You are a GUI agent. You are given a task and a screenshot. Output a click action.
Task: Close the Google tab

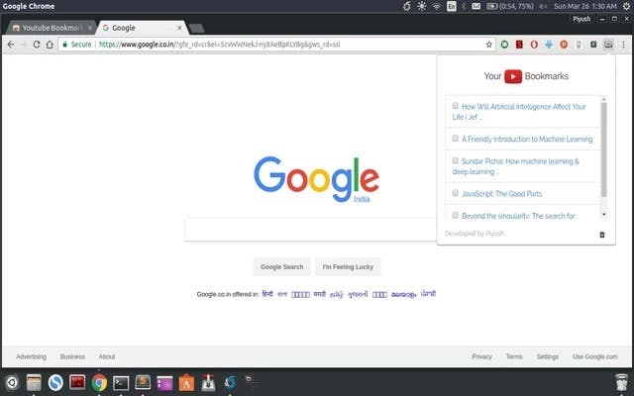click(179, 28)
